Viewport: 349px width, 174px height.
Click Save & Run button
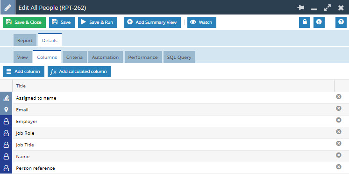tap(98, 22)
